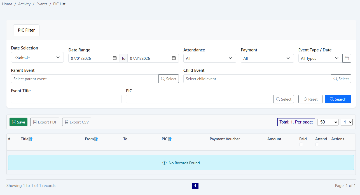
Task: Click the Select button for Parent Event
Action: click(169, 79)
